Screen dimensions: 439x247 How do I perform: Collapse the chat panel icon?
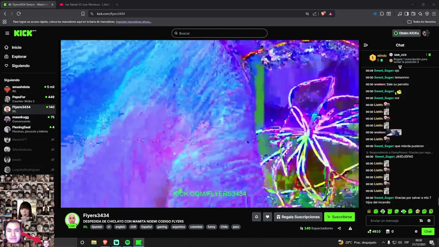point(366,45)
